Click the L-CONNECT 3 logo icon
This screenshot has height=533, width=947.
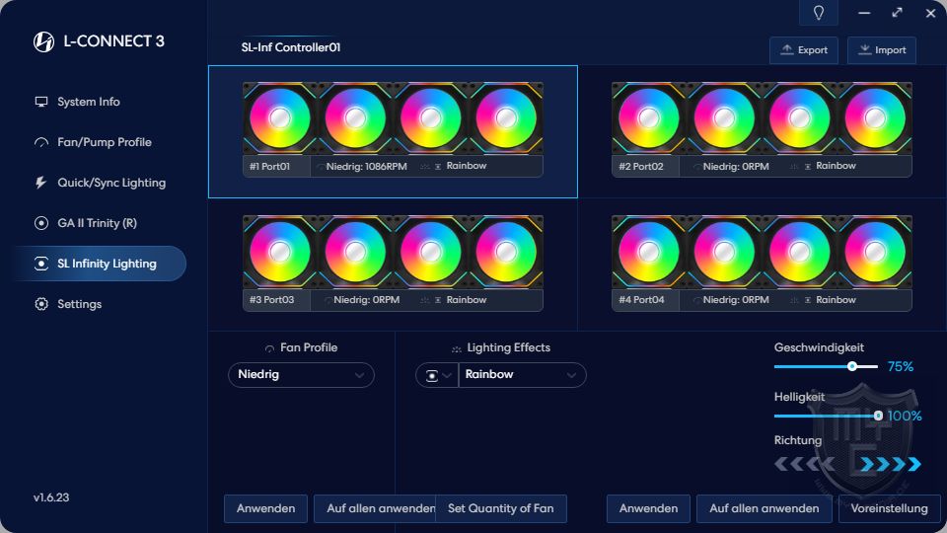[x=43, y=41]
